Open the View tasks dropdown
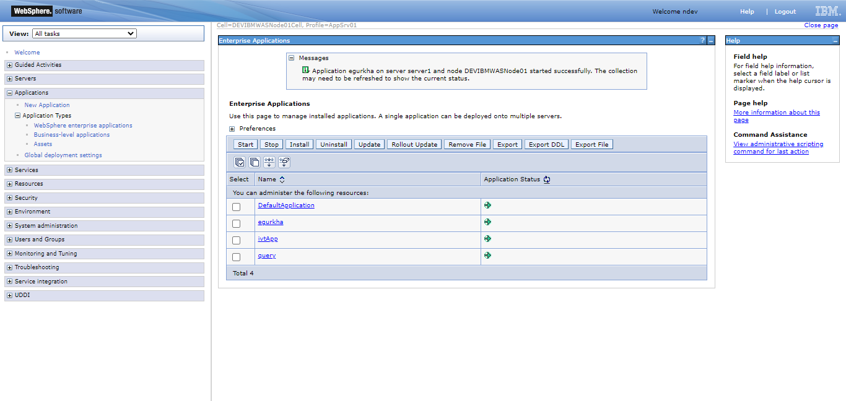 click(x=84, y=33)
